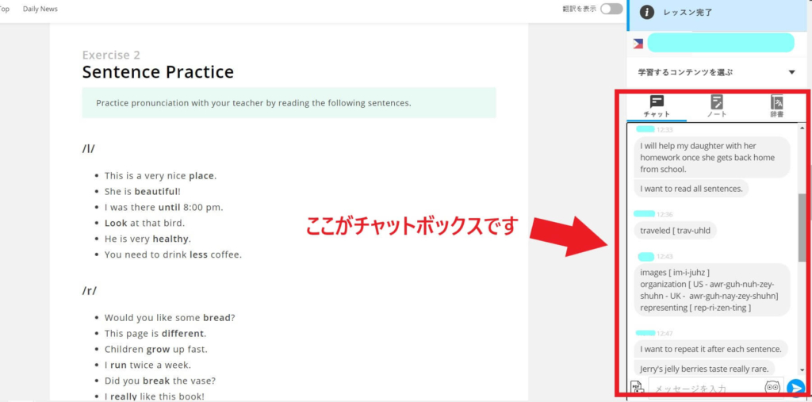Click the sentence 'She is beautiful!'
812x402 pixels.
(x=143, y=192)
